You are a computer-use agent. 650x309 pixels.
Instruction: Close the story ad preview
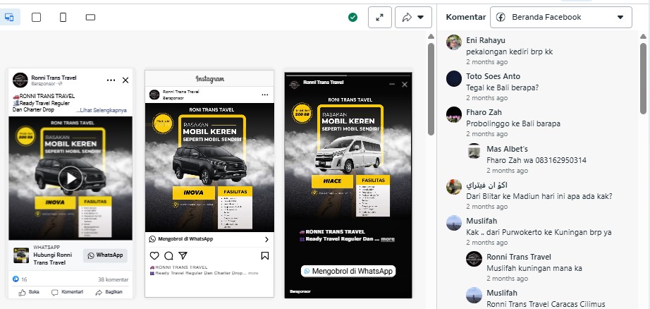[x=405, y=85]
